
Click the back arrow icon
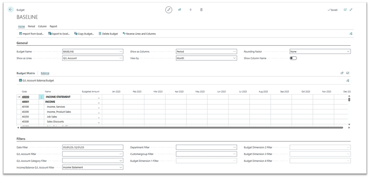click(10, 9)
